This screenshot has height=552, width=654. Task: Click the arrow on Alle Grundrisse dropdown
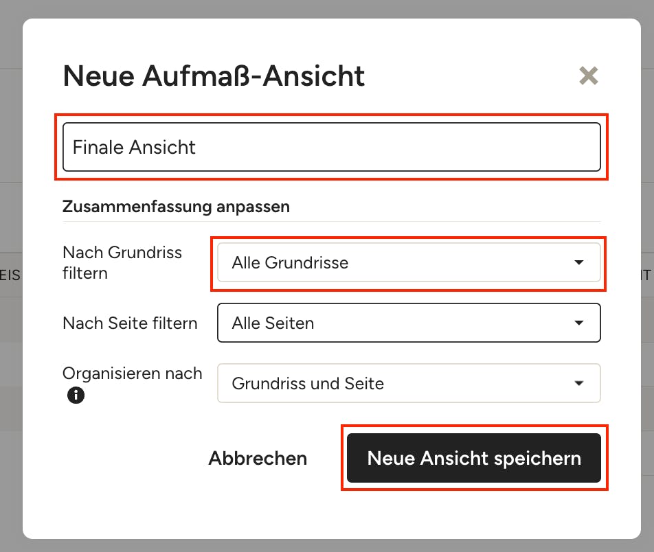[578, 262]
